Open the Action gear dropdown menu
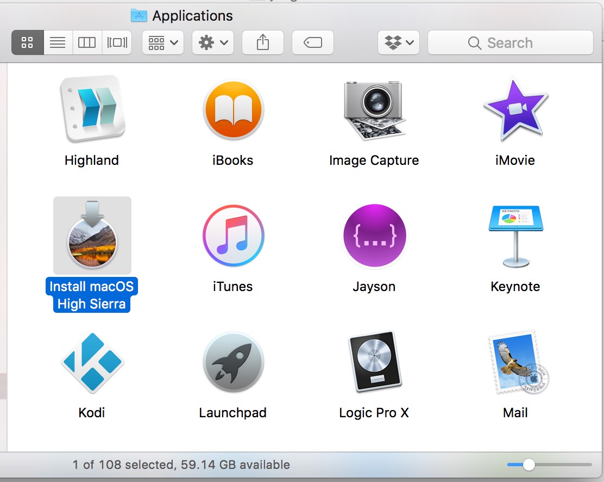Screen dimensions: 604x482 [x=213, y=42]
